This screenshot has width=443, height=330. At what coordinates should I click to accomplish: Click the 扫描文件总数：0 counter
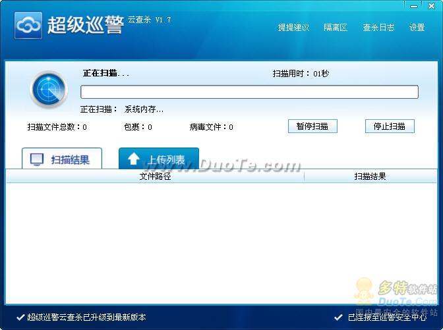click(x=57, y=127)
